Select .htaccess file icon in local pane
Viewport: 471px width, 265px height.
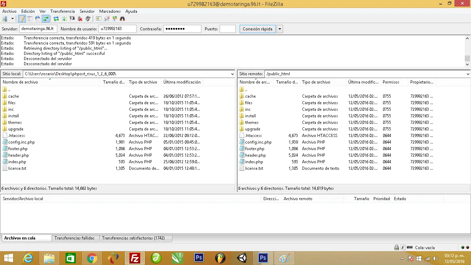[x=5, y=136]
